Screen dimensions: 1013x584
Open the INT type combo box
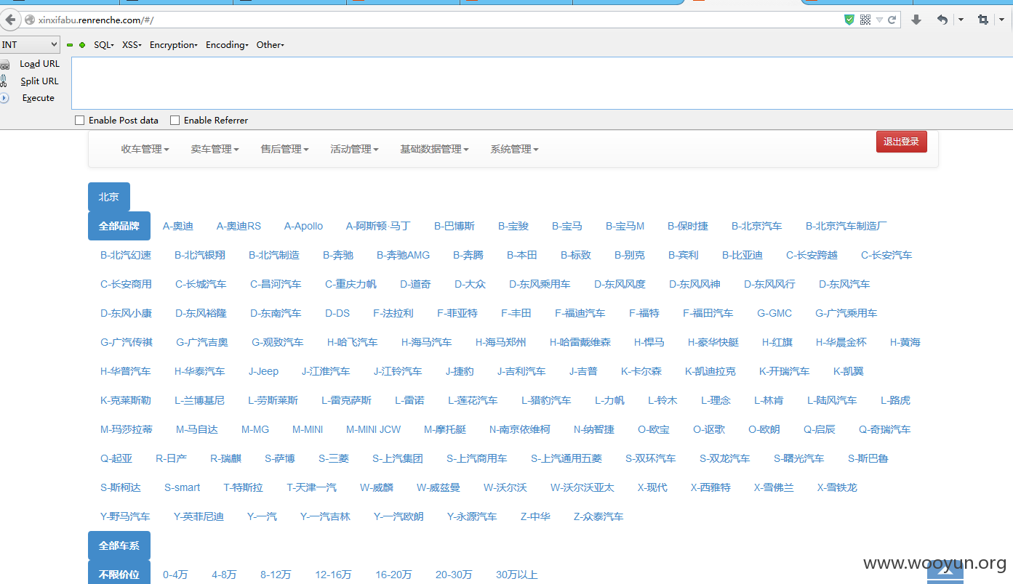tap(30, 45)
